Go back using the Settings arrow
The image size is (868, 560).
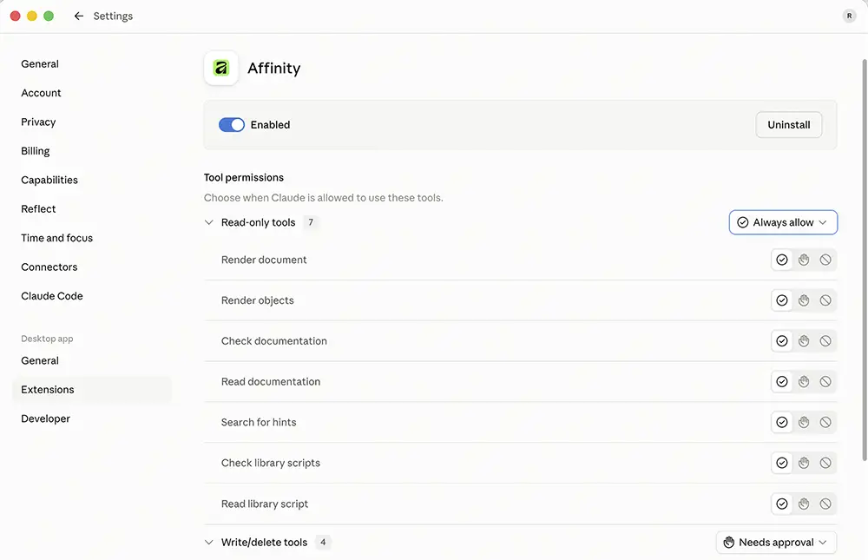79,16
